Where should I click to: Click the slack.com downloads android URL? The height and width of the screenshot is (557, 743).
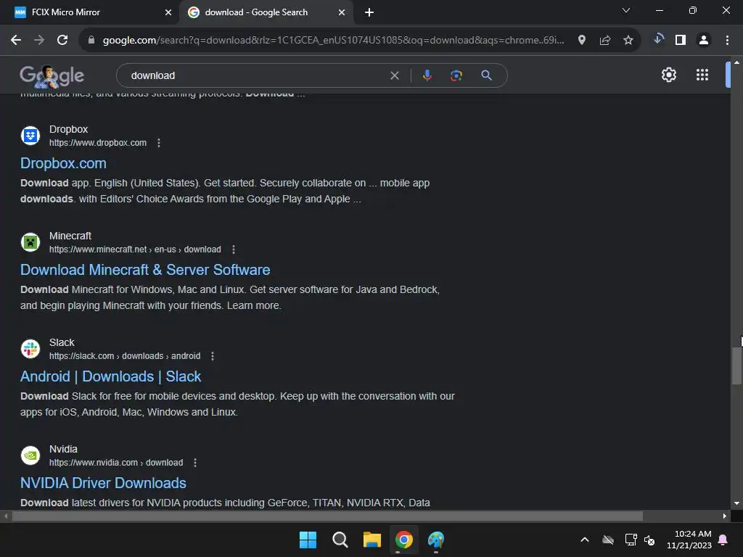[x=125, y=355]
